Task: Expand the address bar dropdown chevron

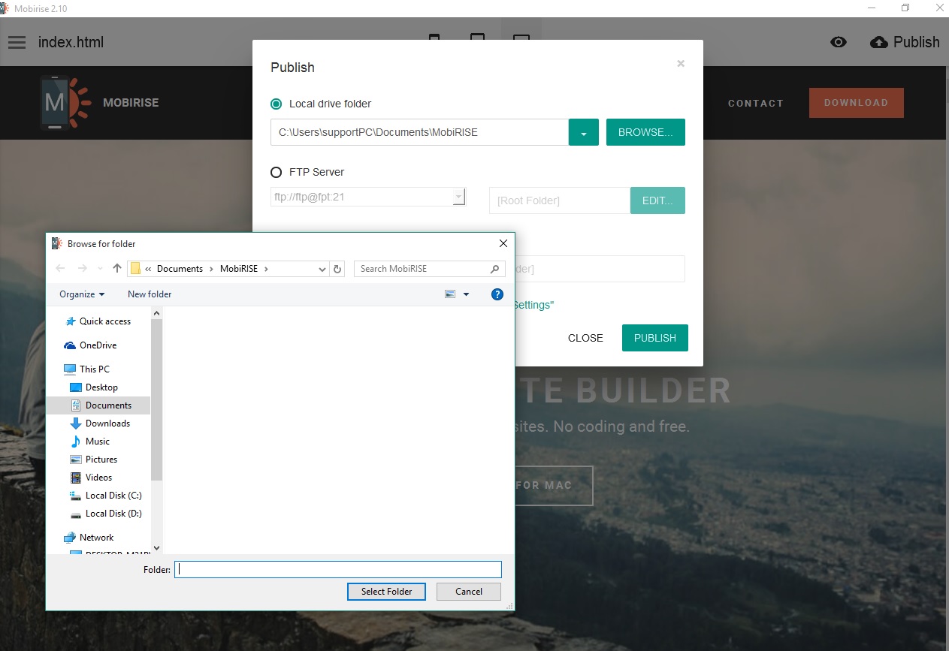Action: click(x=322, y=268)
